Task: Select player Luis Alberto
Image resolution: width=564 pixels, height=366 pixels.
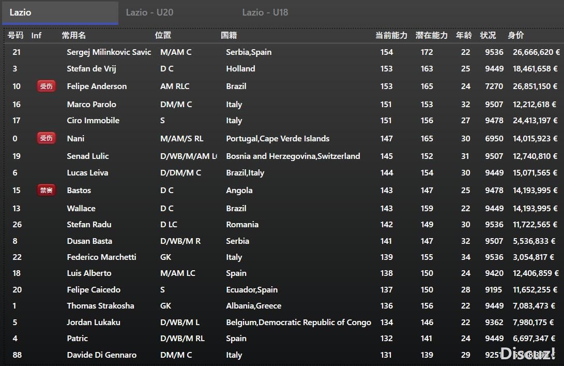Action: click(x=89, y=273)
